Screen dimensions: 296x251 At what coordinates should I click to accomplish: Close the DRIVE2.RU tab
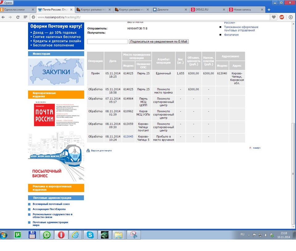point(224,10)
